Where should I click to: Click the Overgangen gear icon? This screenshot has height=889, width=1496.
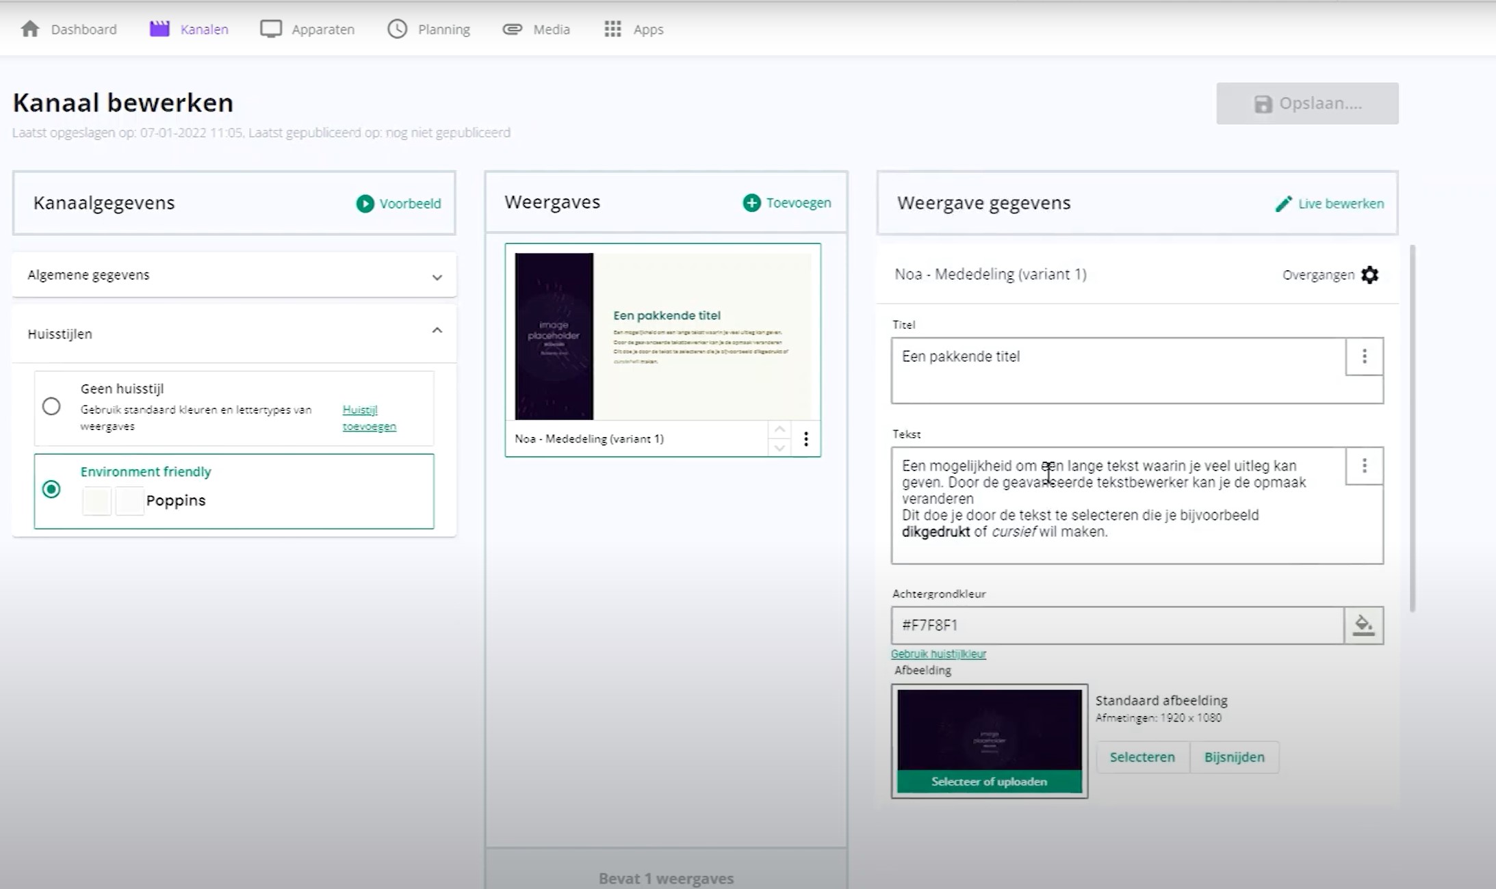(x=1369, y=275)
